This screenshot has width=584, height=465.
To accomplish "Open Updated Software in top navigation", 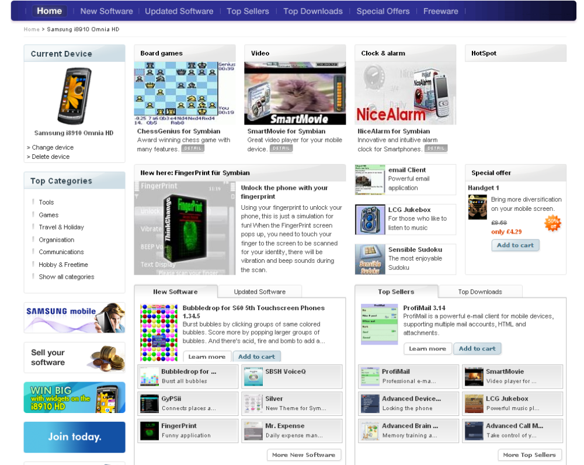I will click(x=179, y=11).
